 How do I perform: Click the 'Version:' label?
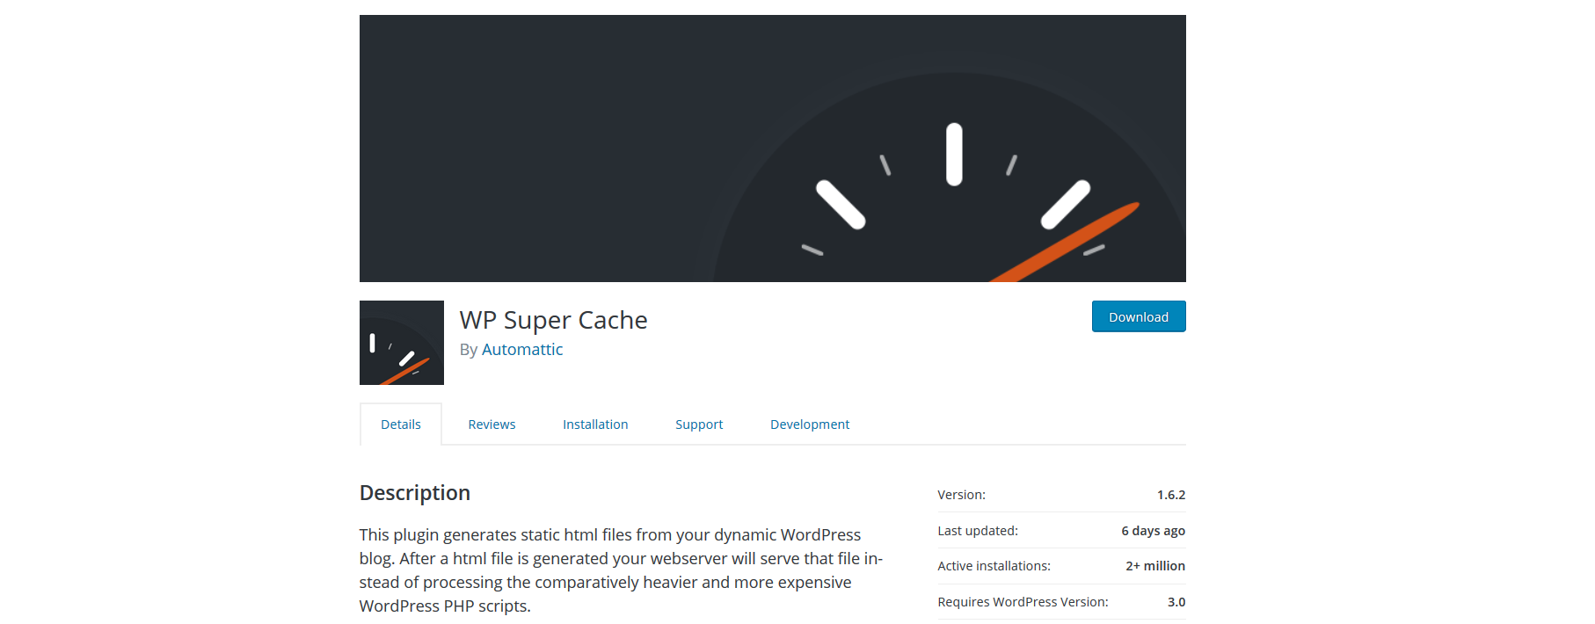pyautogui.click(x=962, y=495)
